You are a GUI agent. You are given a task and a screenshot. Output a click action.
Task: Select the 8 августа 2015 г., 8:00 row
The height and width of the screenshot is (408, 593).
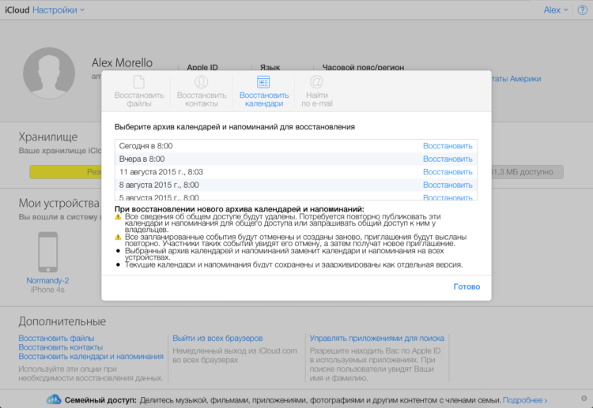[296, 185]
